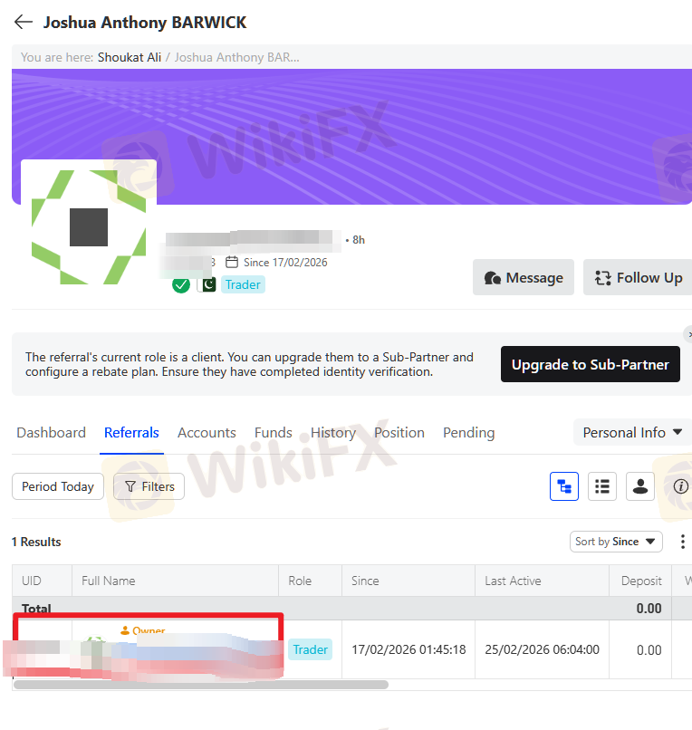
Task: Click the Upgrade to Sub-Partner button
Action: 590,364
